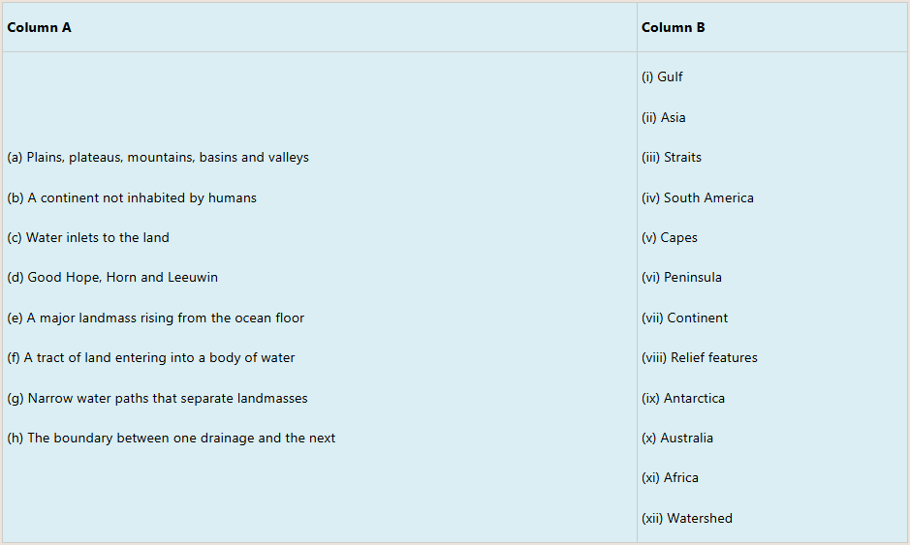Select '(vi) Peninsula' in Column B
Image resolution: width=910 pixels, height=545 pixels.
click(x=681, y=277)
